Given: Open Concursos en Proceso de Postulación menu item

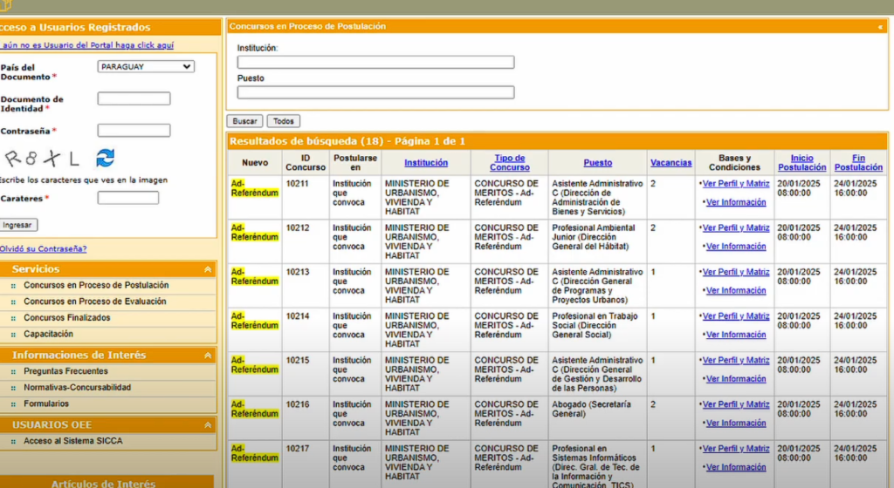Looking at the screenshot, I should 96,285.
